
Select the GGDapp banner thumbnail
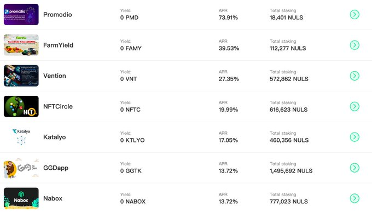pyautogui.click(x=21, y=168)
